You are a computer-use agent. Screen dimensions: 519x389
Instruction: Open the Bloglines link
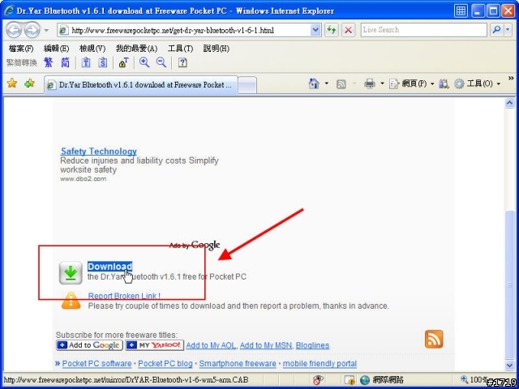tap(312, 346)
